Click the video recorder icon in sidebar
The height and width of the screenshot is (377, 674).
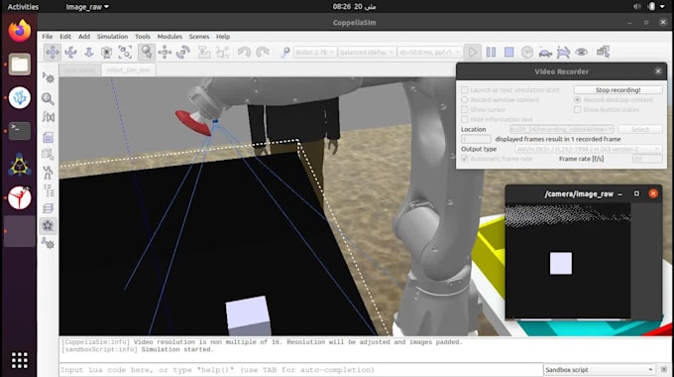[48, 225]
